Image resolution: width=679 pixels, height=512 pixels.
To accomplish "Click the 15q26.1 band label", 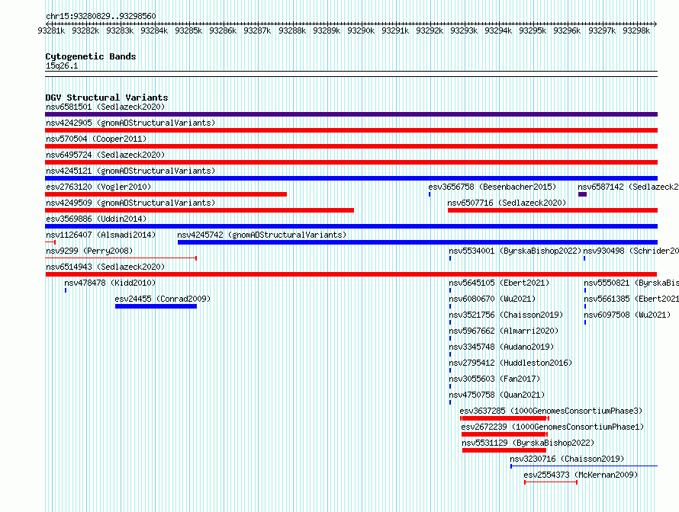I will click(x=62, y=66).
